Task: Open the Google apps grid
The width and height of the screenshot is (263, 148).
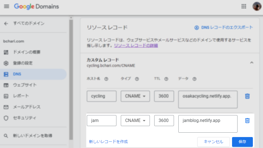Action: click(x=244, y=6)
